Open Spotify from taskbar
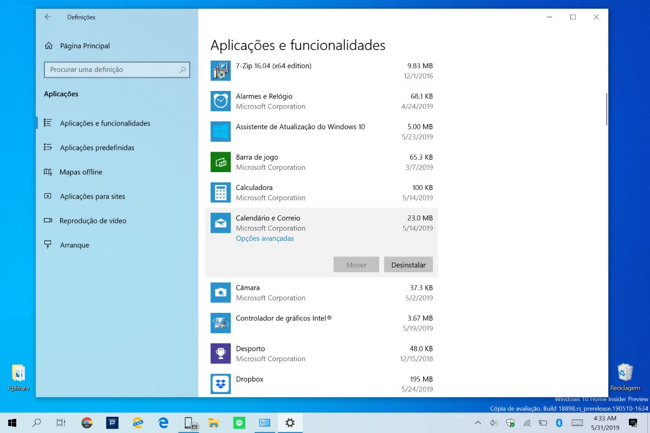 click(x=239, y=423)
